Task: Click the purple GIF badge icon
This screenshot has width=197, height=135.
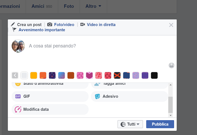Action: point(18,96)
